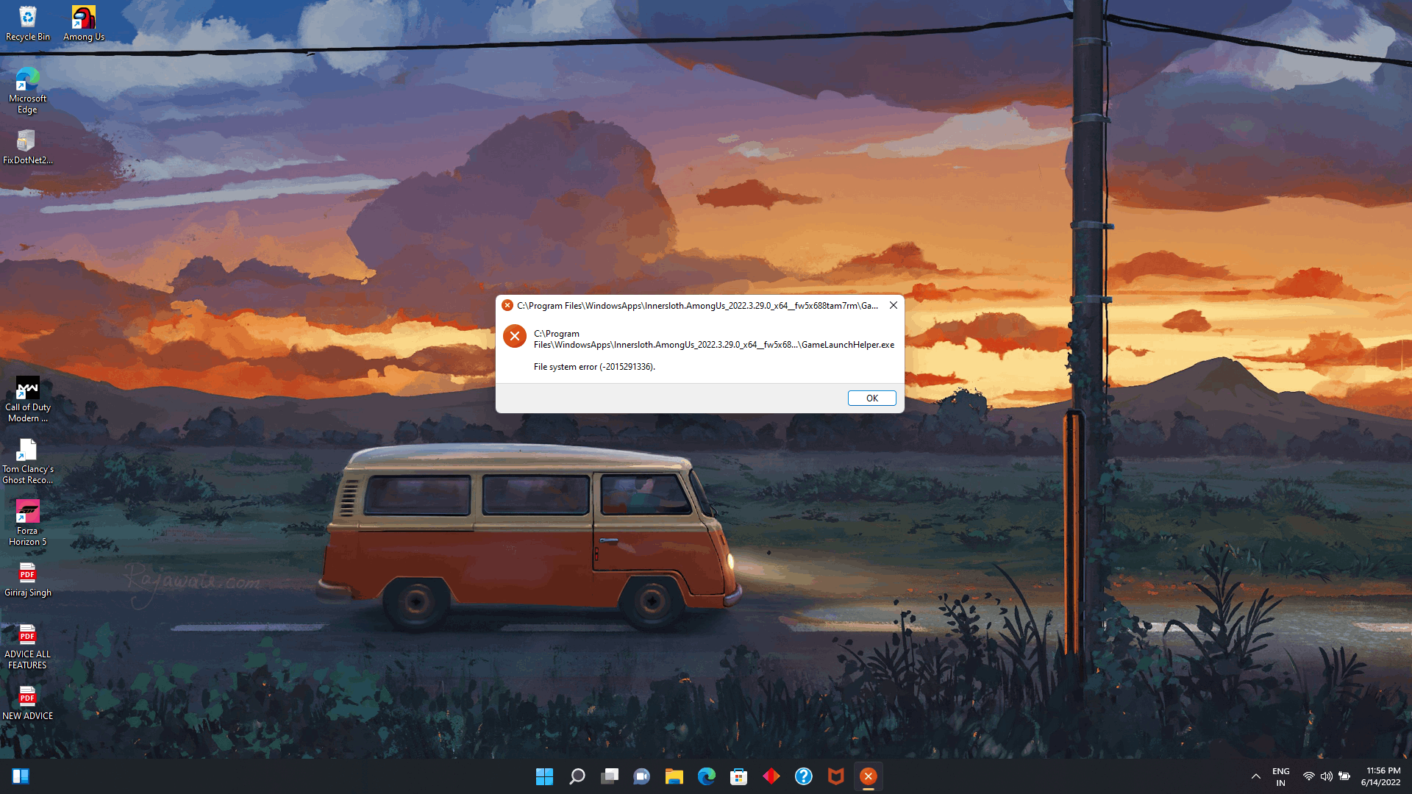Select the ADVICE ALL FEATURES PDF
Image resolution: width=1412 pixels, height=794 pixels.
pyautogui.click(x=27, y=646)
